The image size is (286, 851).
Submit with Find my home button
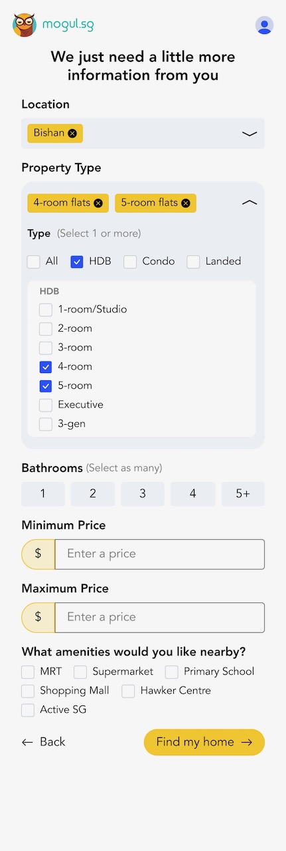click(x=204, y=742)
